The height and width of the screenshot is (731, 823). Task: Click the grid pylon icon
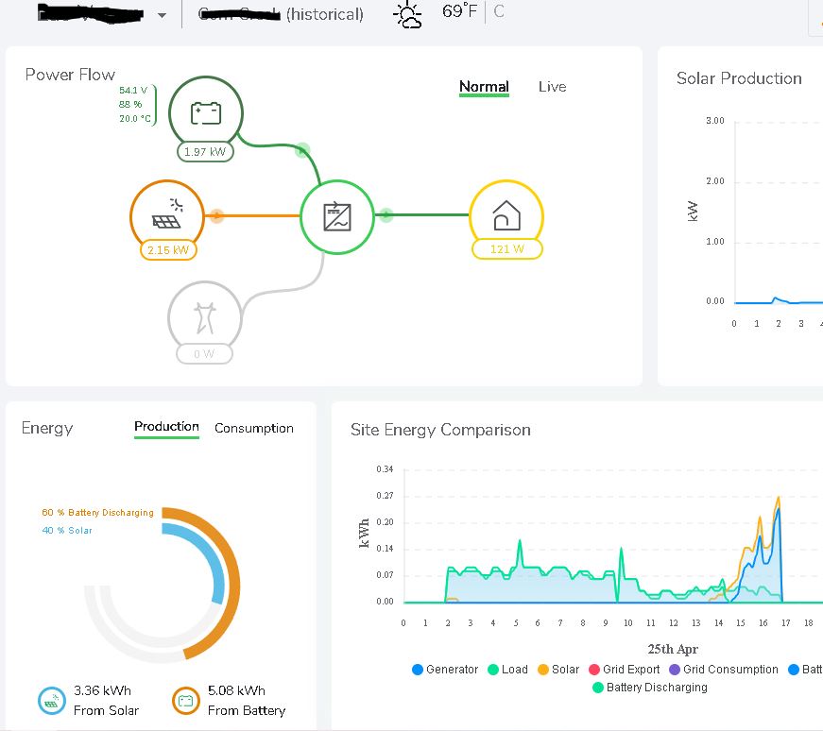click(x=205, y=317)
